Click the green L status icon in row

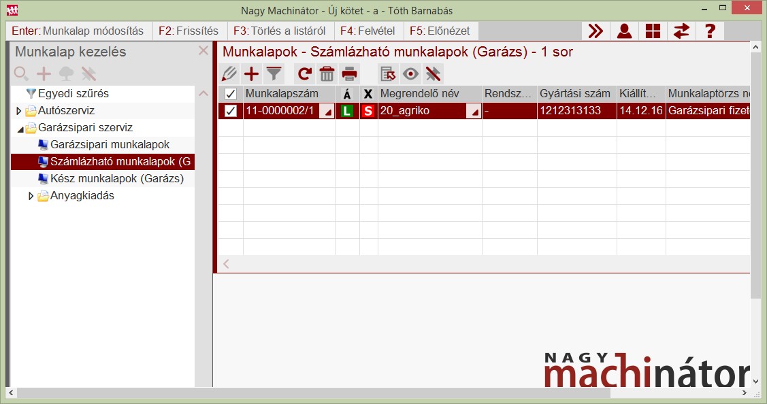point(347,111)
